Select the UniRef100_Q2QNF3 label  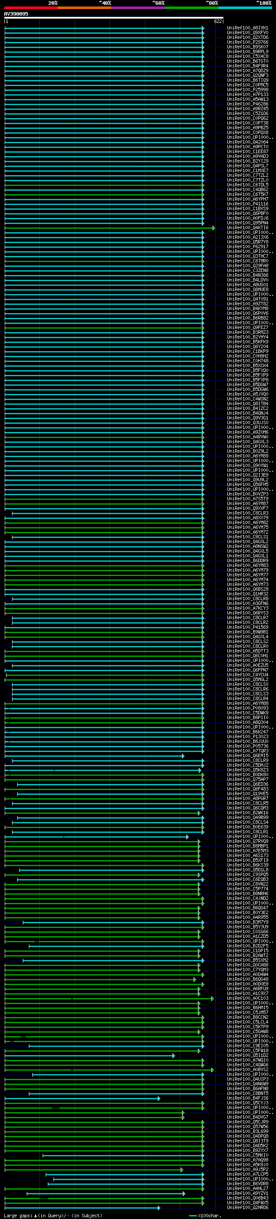point(247,75)
